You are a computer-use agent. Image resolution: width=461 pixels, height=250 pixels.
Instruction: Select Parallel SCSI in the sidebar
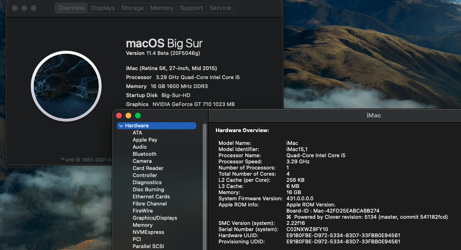coord(148,246)
